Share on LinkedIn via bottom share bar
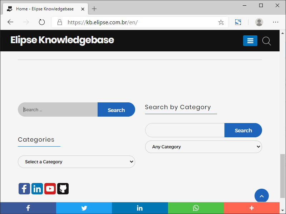Screen dimensions: 286x214 click(x=140, y=208)
